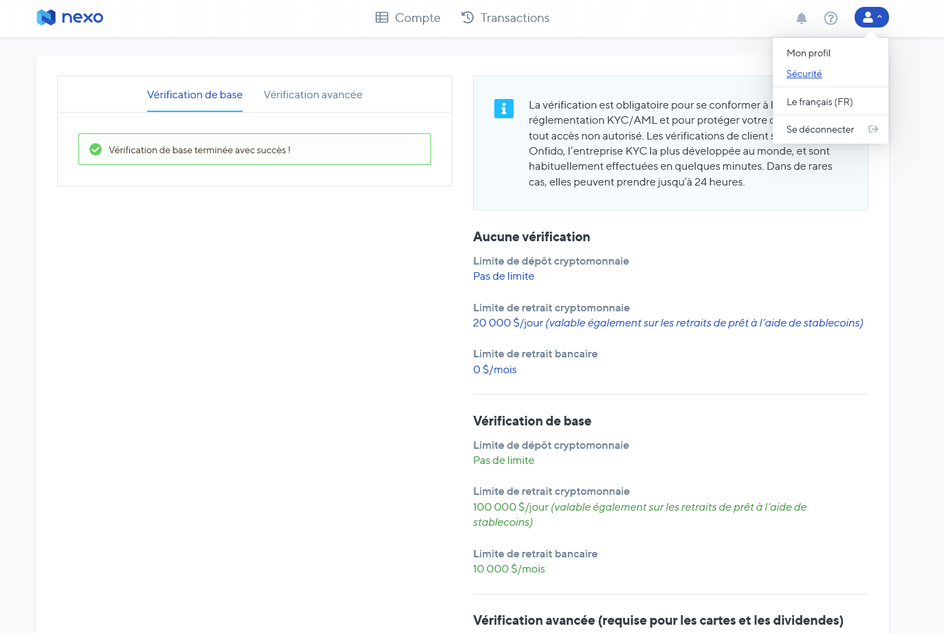Click the Transactions history clock icon

(468, 17)
